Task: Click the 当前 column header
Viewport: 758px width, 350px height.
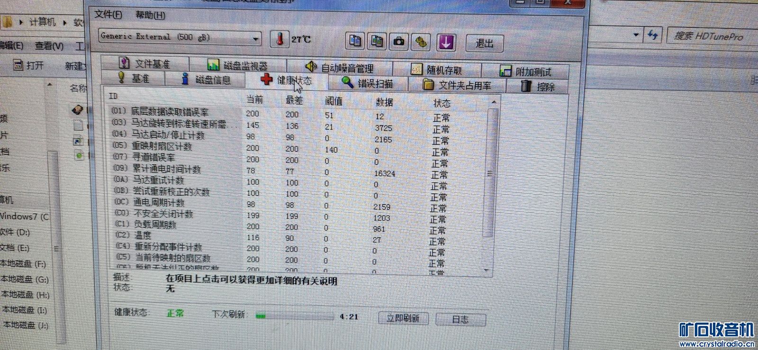Action: point(255,99)
